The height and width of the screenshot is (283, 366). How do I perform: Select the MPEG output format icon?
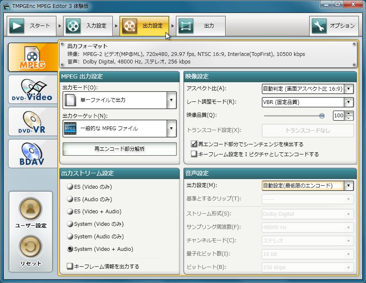tap(33, 57)
